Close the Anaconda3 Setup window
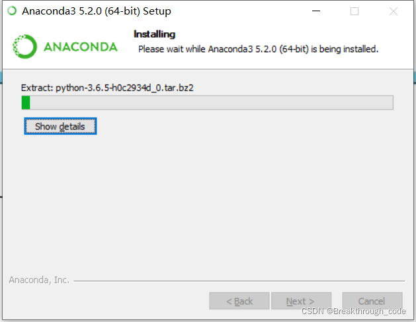 [394, 11]
